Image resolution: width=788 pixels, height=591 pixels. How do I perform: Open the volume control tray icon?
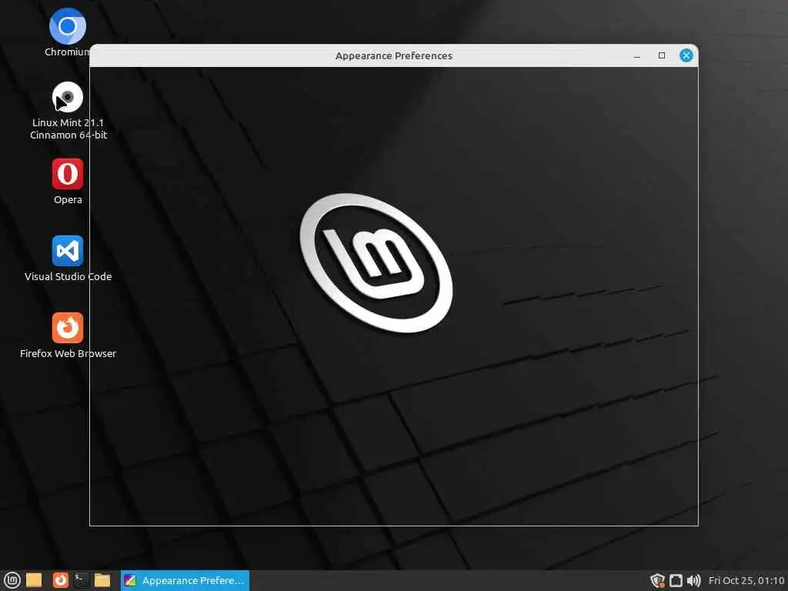693,580
